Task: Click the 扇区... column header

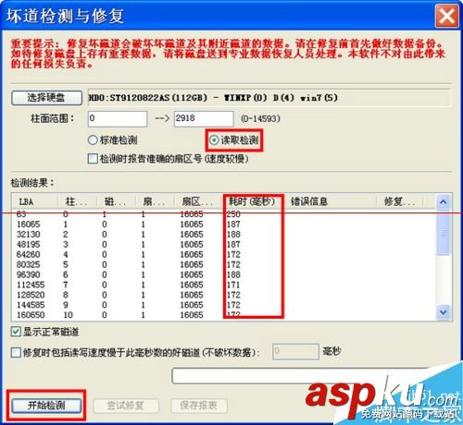Action: click(198, 202)
